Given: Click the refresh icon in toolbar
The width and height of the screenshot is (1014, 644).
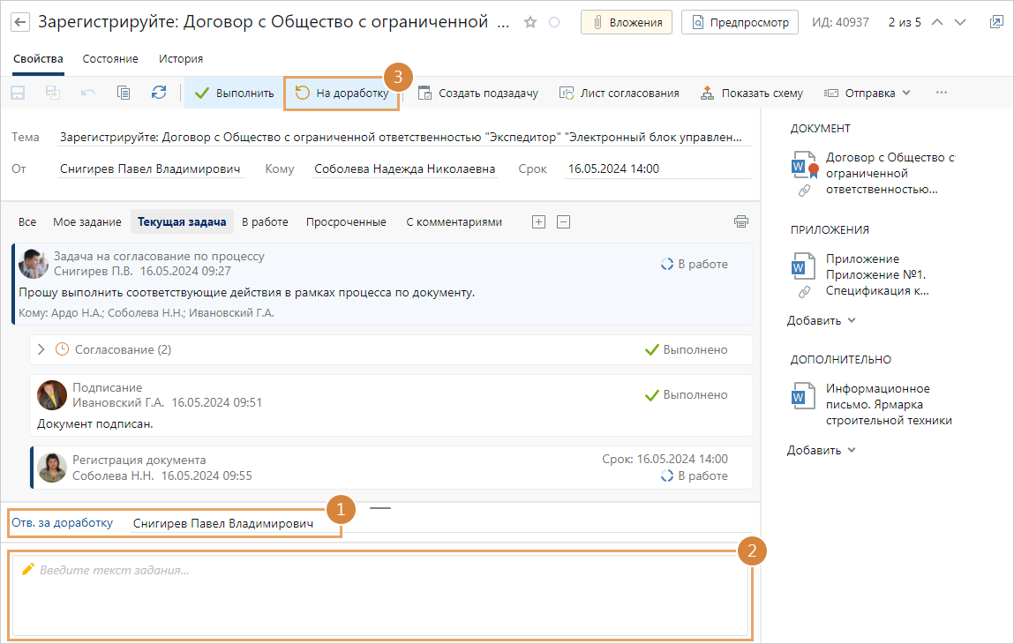Looking at the screenshot, I should click(x=159, y=93).
